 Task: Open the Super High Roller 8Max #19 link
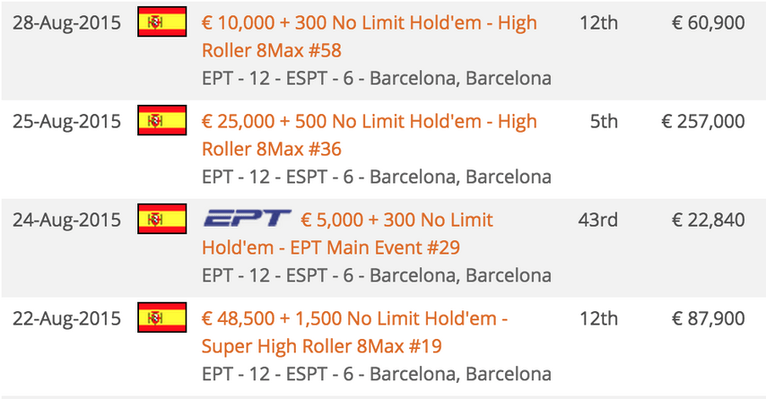click(354, 333)
